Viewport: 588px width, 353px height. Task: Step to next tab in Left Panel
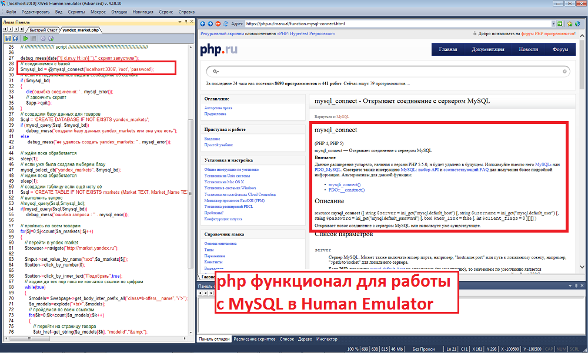click(x=16, y=29)
